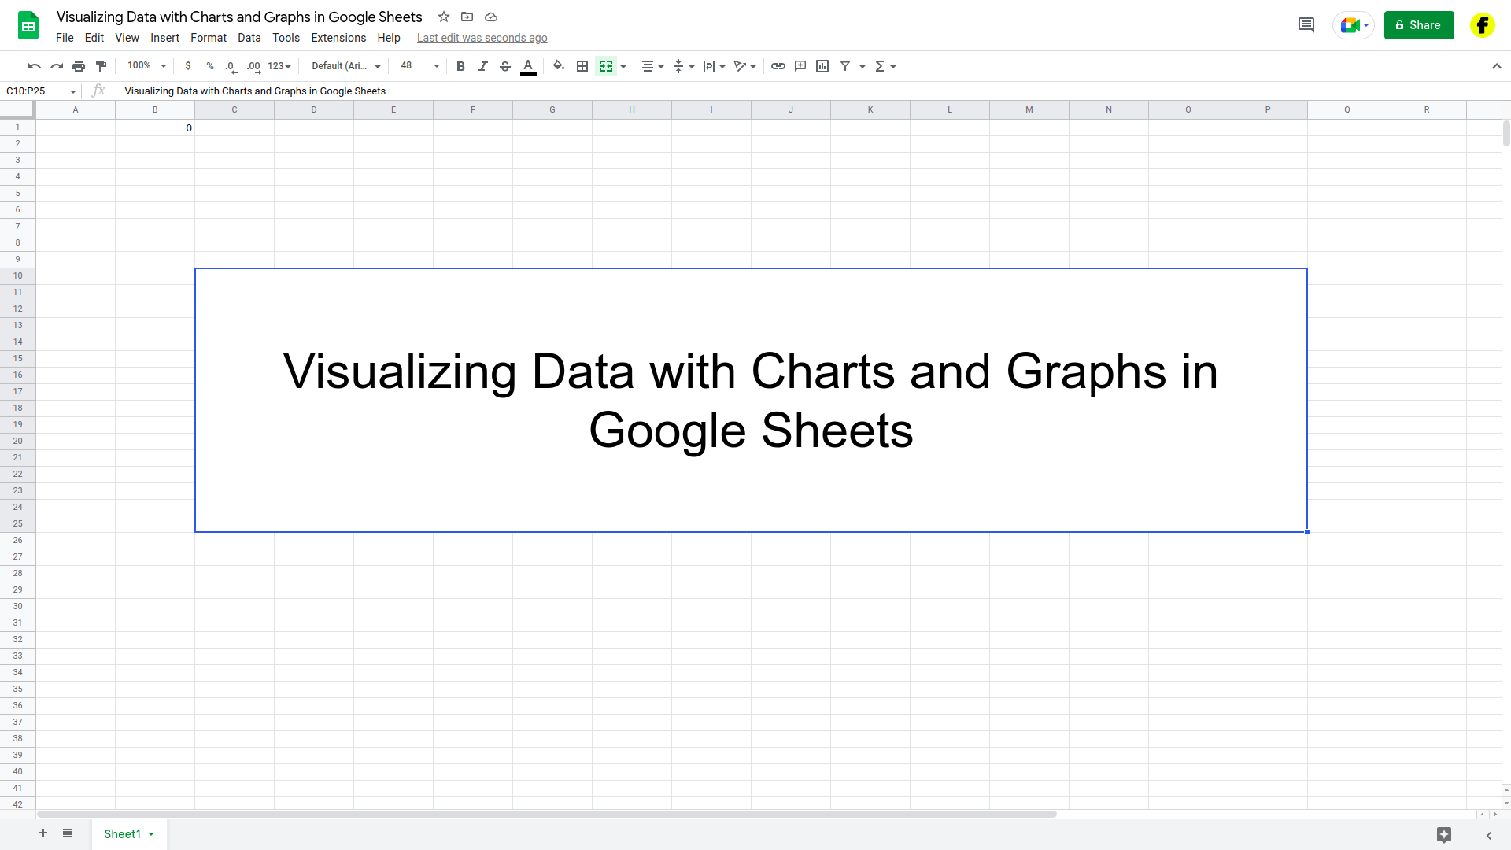The width and height of the screenshot is (1511, 850).
Task: Click the text color A swatch
Action: click(528, 66)
